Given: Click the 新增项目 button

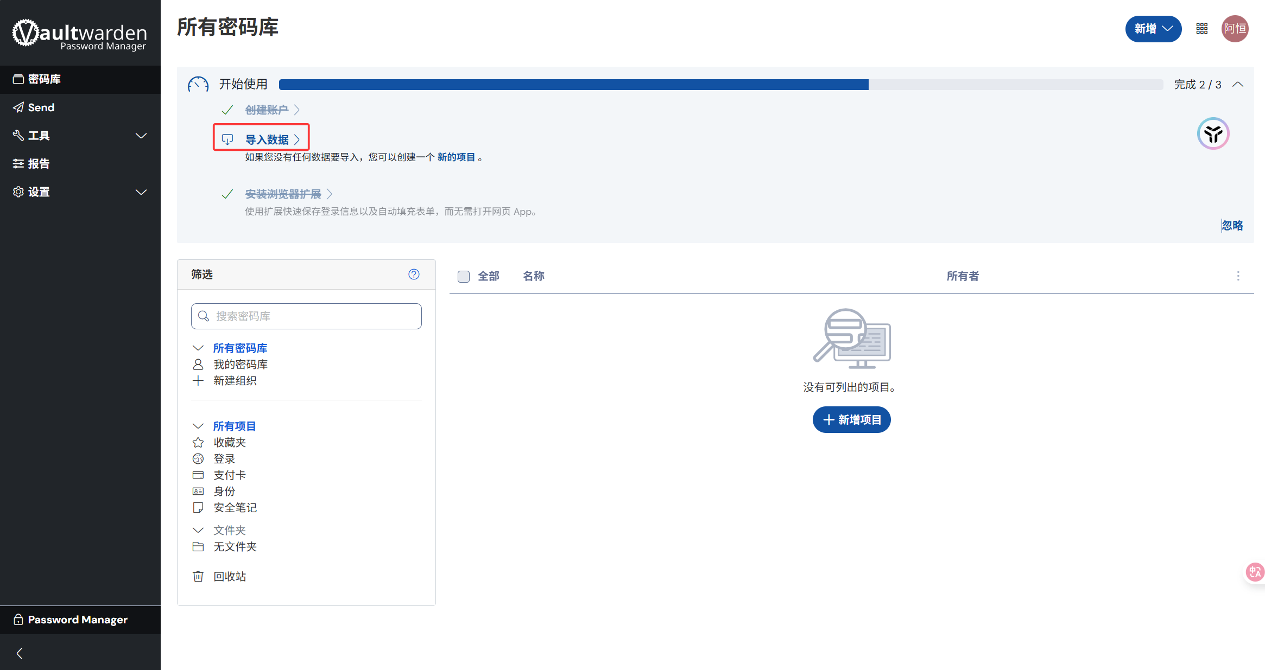Looking at the screenshot, I should 852,420.
